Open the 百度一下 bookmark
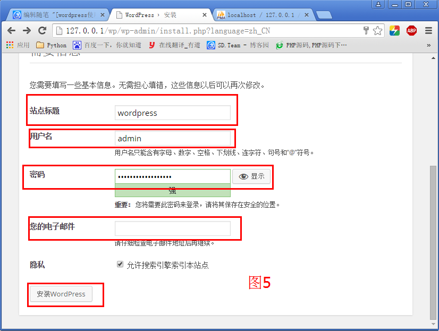The width and height of the screenshot is (439, 331). (x=107, y=45)
